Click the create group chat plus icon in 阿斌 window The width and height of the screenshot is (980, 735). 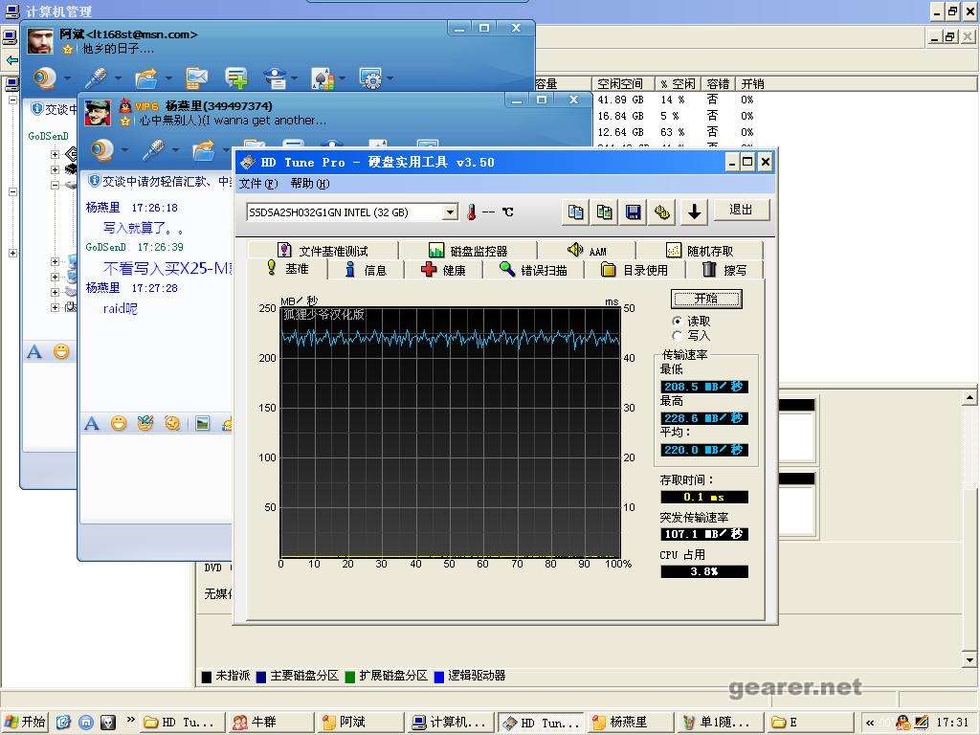(236, 78)
